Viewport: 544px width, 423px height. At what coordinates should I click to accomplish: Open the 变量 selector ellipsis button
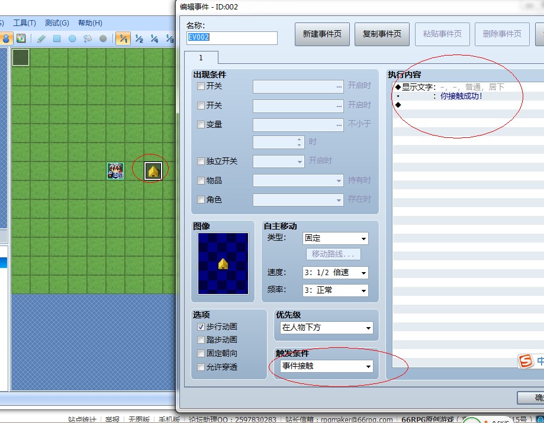click(339, 125)
